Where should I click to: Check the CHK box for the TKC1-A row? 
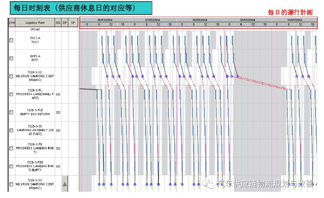[x=11, y=39]
